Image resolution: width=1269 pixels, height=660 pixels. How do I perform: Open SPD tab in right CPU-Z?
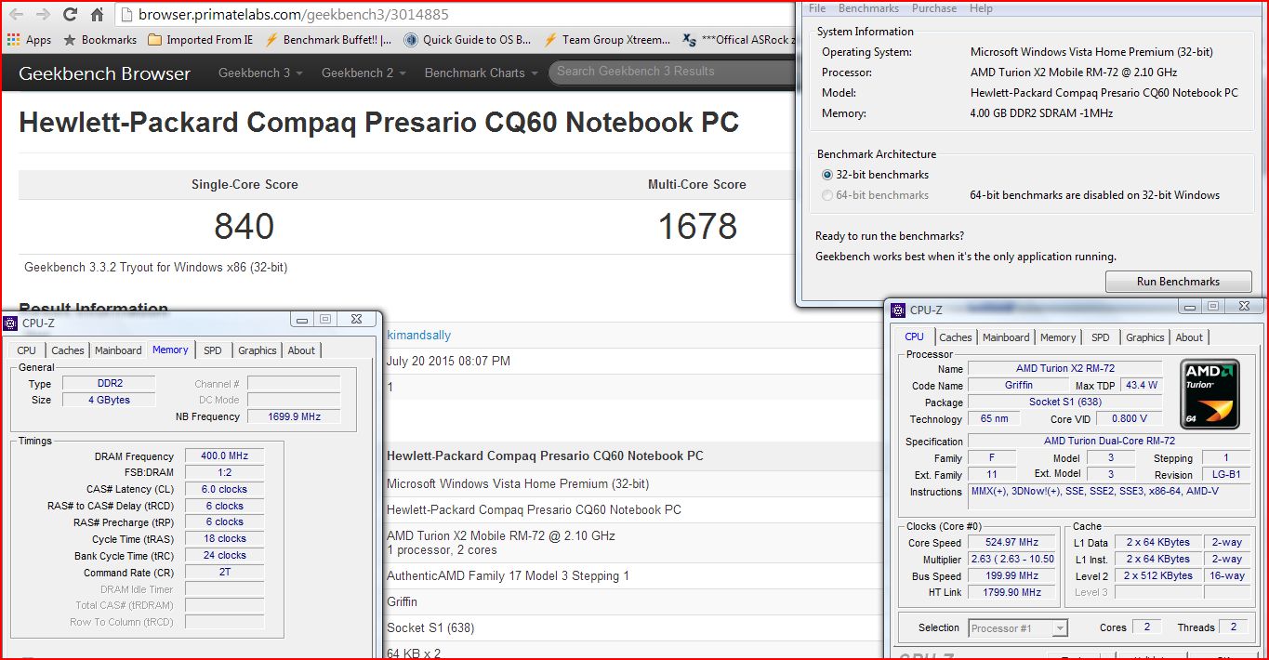1101,337
